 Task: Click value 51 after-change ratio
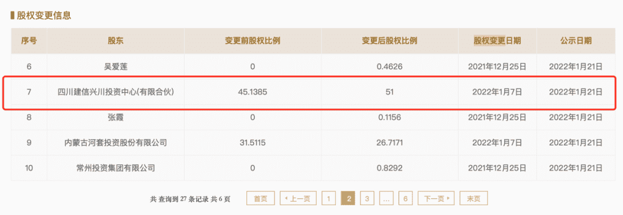(x=389, y=92)
